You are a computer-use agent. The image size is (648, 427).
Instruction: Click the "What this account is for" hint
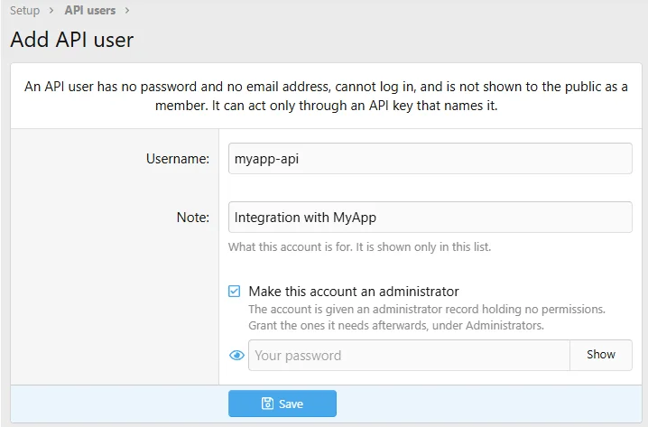point(359,246)
